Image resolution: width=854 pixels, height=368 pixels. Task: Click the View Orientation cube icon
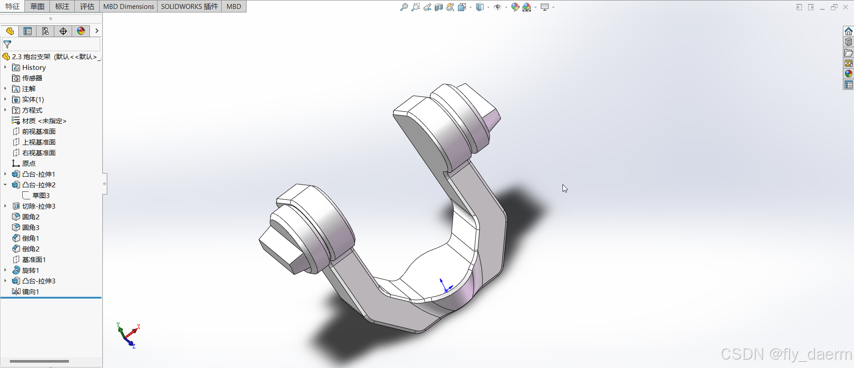coord(462,7)
